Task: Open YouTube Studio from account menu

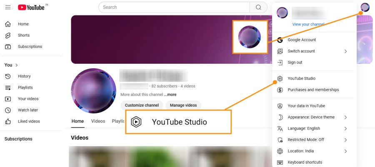Action: pyautogui.click(x=314, y=79)
